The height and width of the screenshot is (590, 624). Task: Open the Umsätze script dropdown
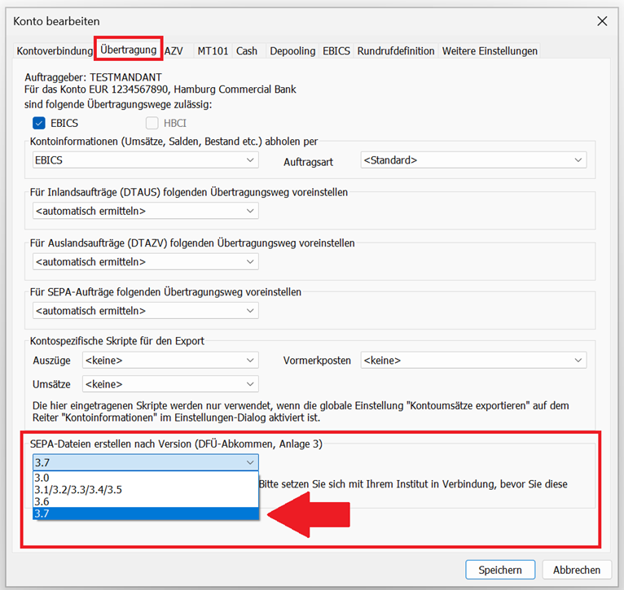170,384
